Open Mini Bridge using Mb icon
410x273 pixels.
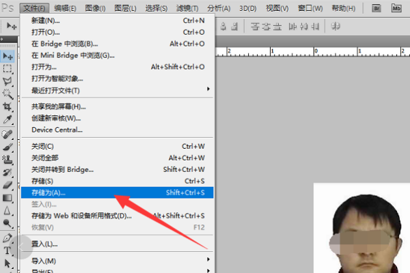pyautogui.click(x=398, y=8)
